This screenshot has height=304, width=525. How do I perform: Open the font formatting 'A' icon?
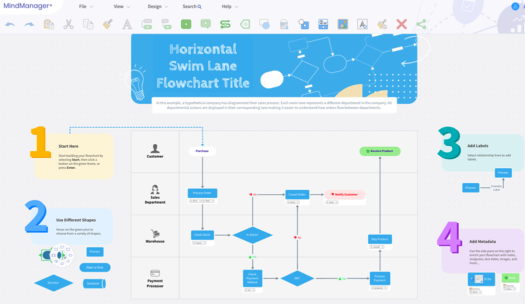click(x=127, y=24)
